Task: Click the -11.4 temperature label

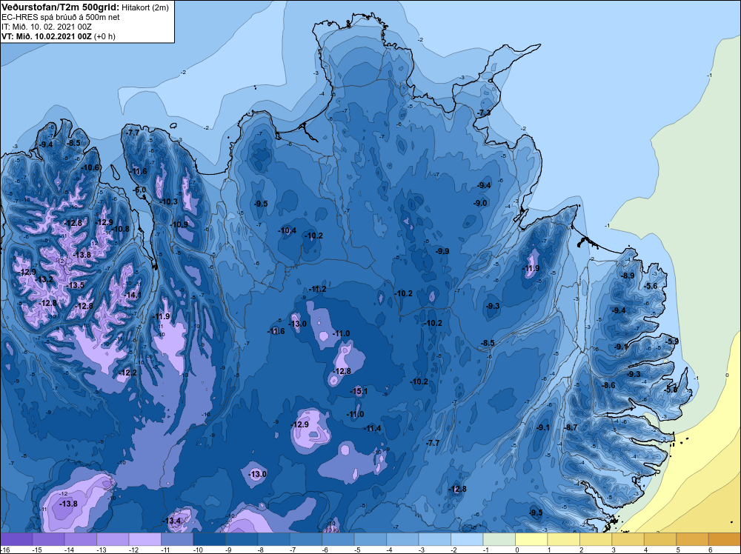Action: point(372,428)
